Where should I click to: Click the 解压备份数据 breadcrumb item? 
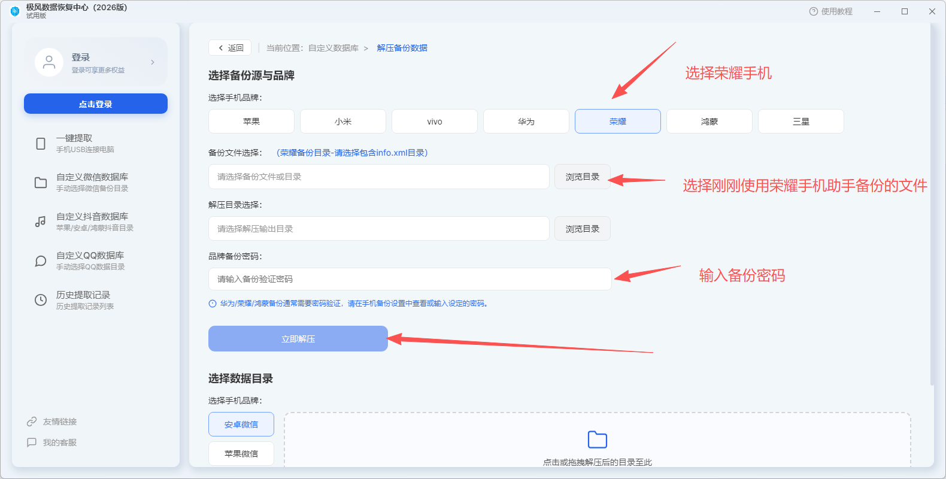tap(402, 48)
